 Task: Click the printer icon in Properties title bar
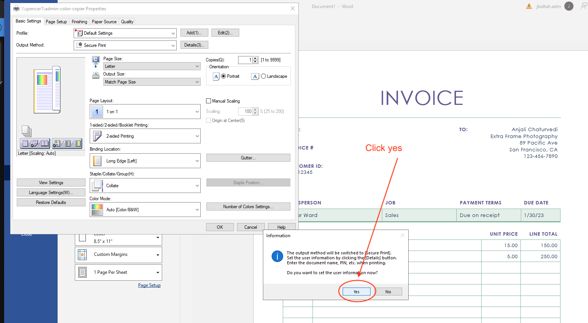[16, 8]
